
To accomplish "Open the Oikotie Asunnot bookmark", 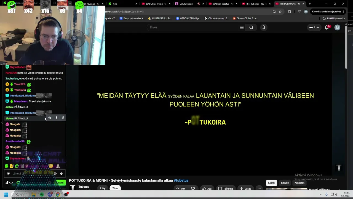I will (216, 19).
